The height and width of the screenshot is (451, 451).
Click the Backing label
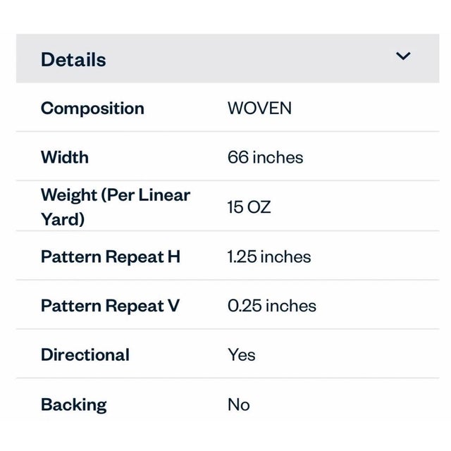coord(74,404)
